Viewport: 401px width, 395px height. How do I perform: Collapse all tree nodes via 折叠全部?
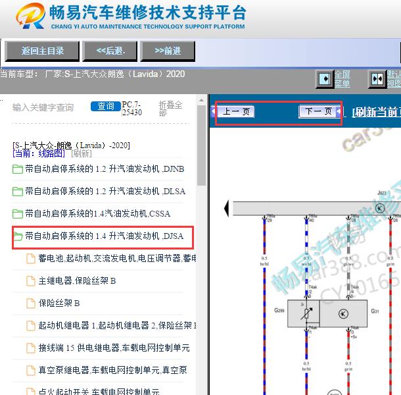[170, 109]
